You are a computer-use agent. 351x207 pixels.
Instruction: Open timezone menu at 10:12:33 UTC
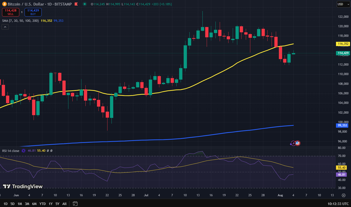[338, 203]
